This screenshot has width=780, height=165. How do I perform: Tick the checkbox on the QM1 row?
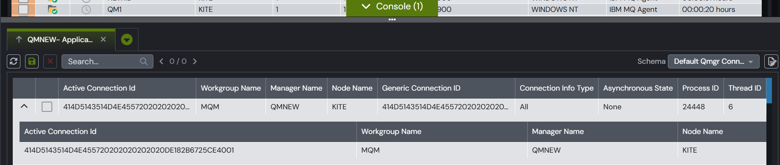[23, 9]
